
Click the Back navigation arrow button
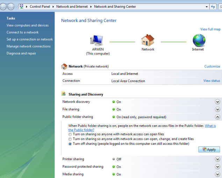3,7
